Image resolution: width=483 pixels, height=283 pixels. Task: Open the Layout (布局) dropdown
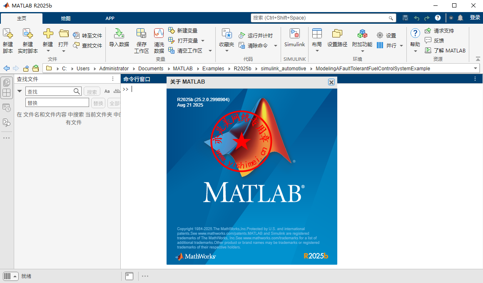pos(317,51)
